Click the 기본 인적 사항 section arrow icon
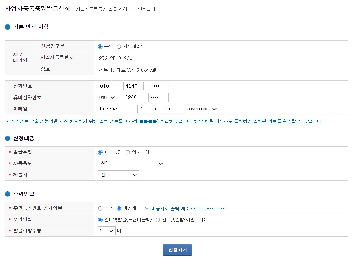353x269 pixels. (8, 27)
